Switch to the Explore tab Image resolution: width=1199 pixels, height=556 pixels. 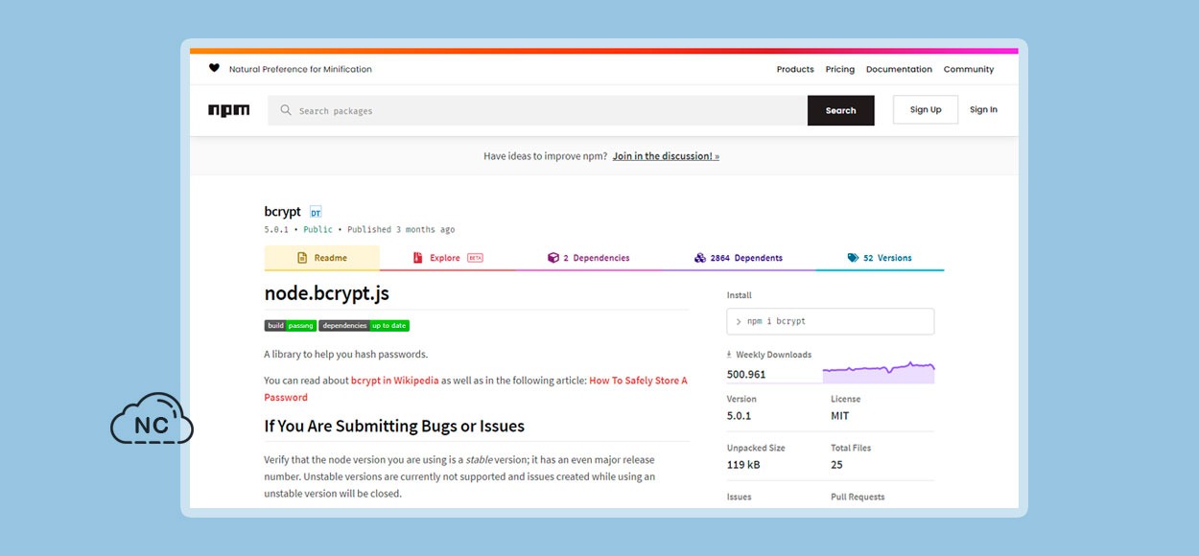click(x=447, y=258)
